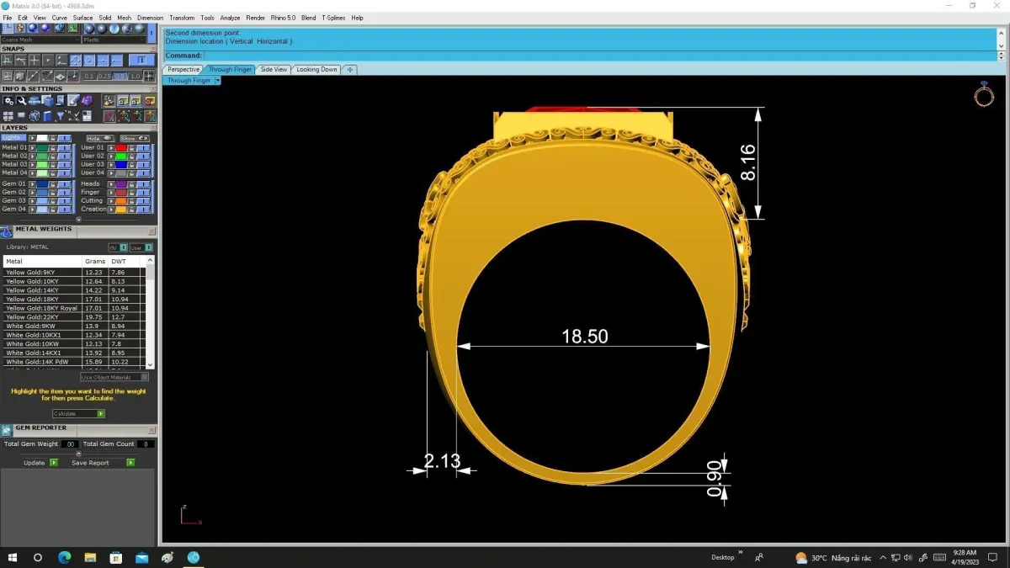Click the purple gem-shaped icon
1010x568 pixels.
coord(88,100)
